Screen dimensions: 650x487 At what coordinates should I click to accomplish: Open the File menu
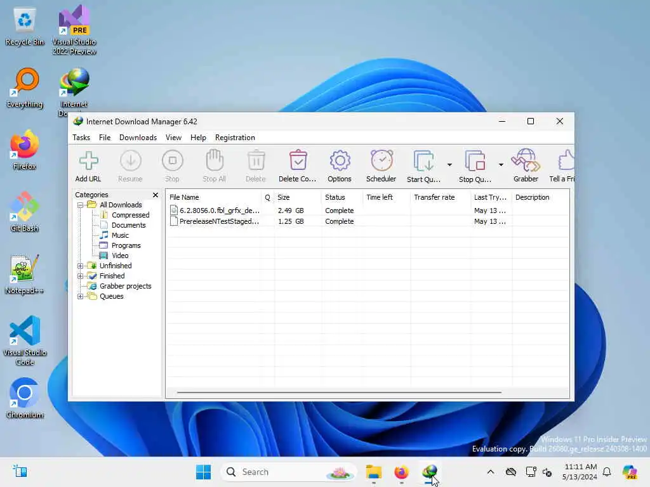click(105, 138)
